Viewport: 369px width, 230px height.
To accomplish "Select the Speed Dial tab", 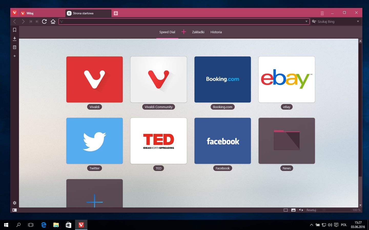I will pos(167,32).
